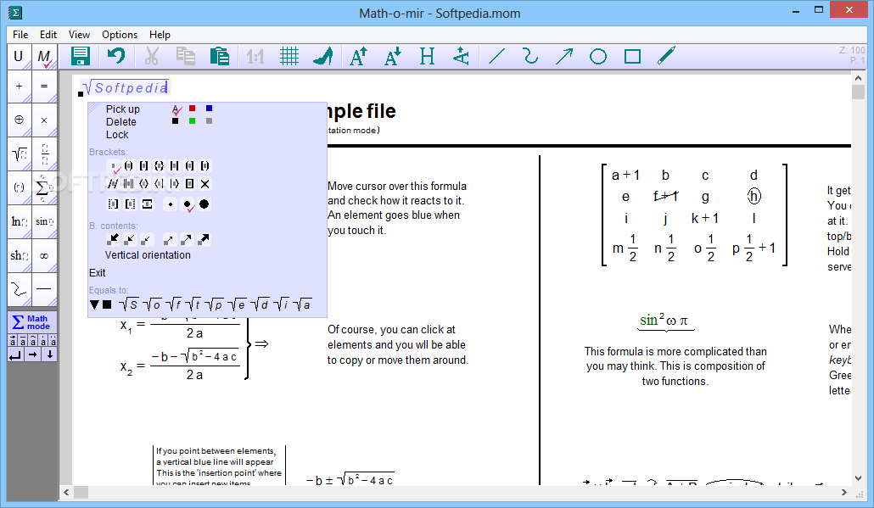Click the decrease font size A-down icon
The image size is (874, 508).
point(393,56)
